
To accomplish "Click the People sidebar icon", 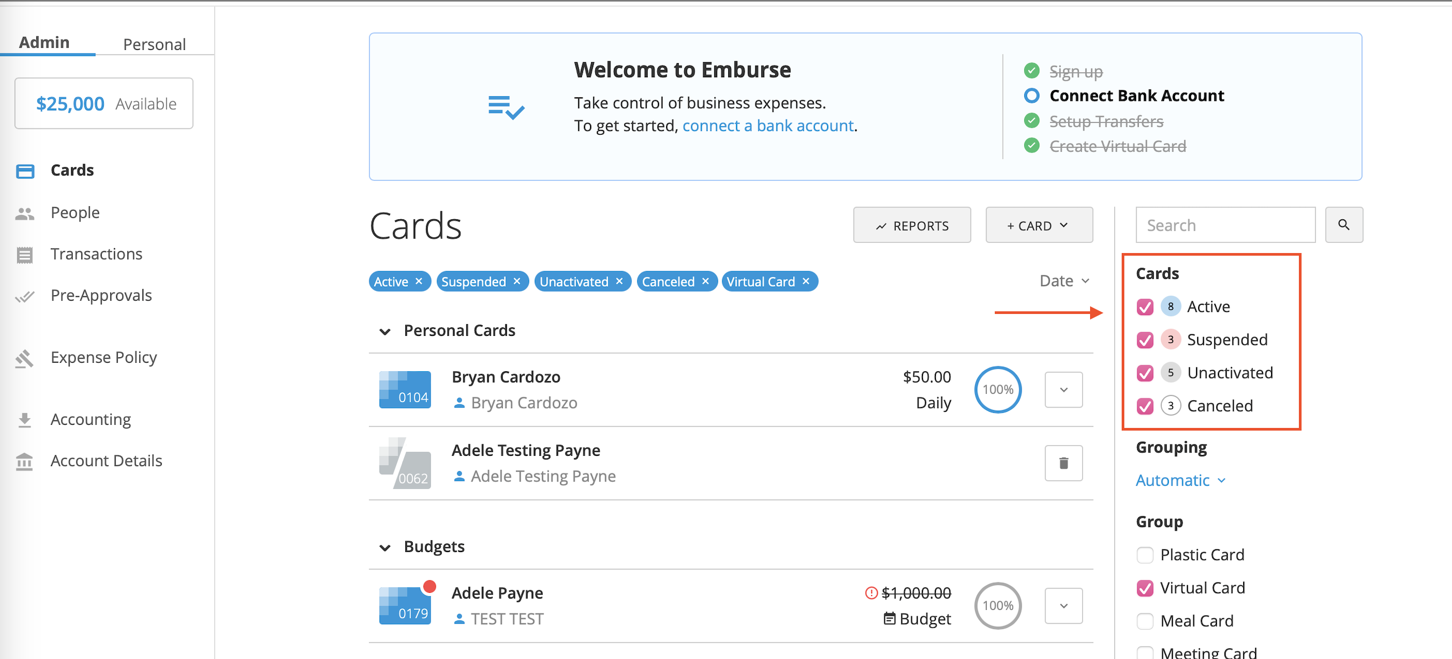I will (x=25, y=213).
